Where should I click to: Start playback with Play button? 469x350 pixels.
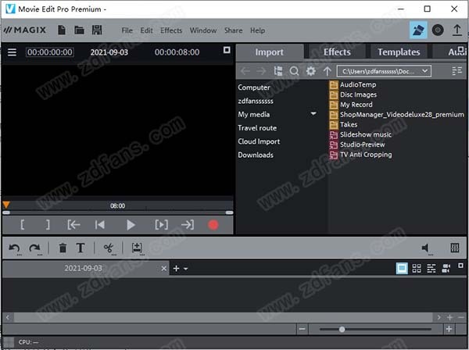coord(131,225)
